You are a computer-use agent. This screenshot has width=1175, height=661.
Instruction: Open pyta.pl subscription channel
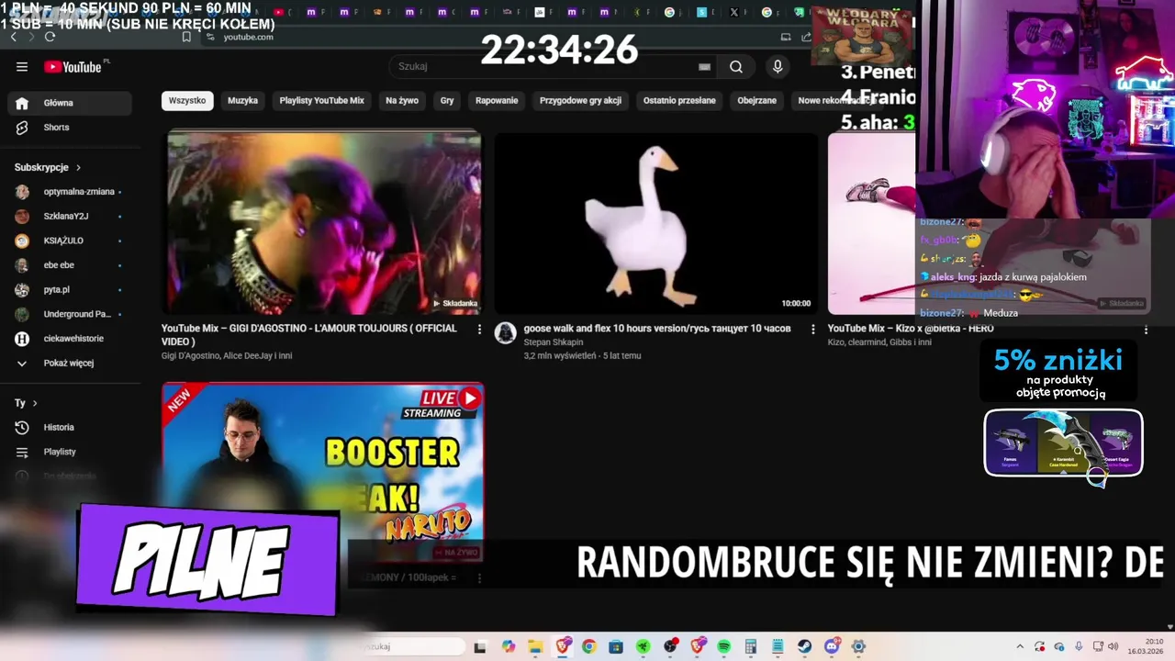70,289
